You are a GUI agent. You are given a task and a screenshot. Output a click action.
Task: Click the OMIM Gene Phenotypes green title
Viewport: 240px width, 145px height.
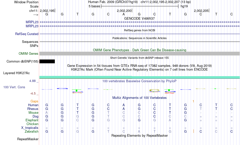pyautogui.click(x=139, y=50)
